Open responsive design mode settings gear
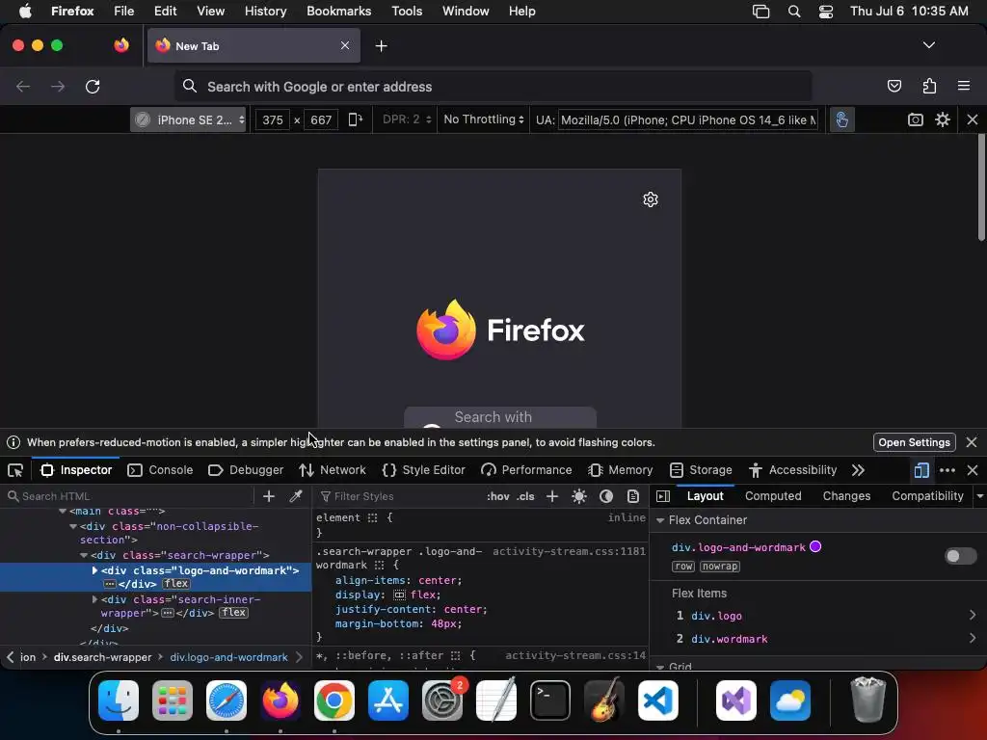This screenshot has height=740, width=987. [x=943, y=119]
